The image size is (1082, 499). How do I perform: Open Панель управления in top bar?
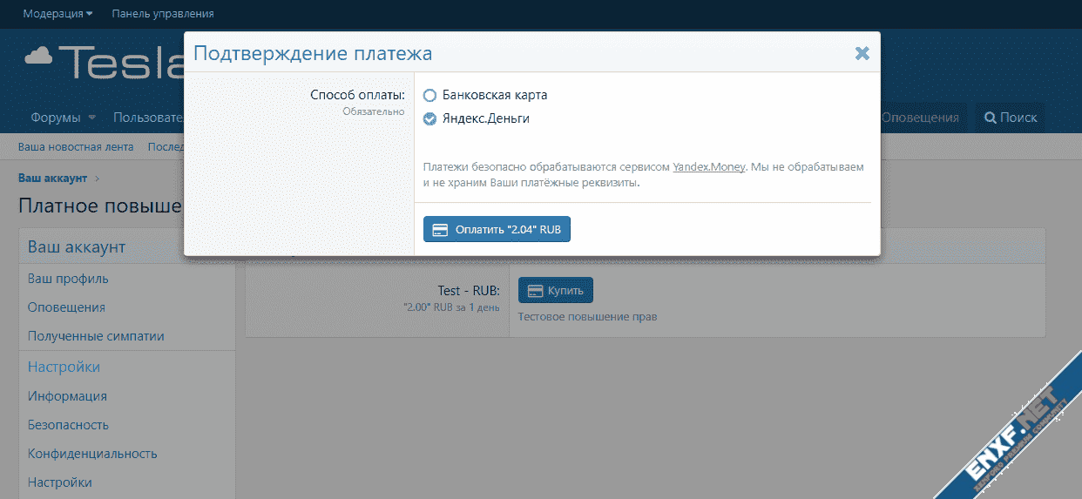[x=163, y=14]
